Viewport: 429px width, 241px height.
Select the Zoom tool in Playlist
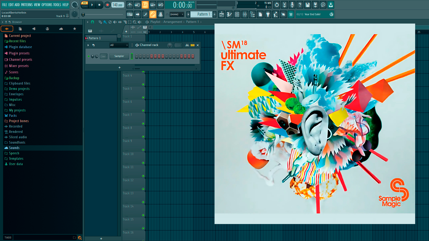tap(135, 22)
